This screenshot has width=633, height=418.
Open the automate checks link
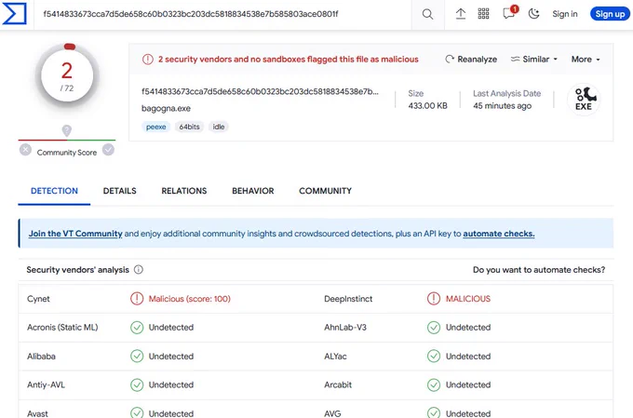(x=499, y=234)
